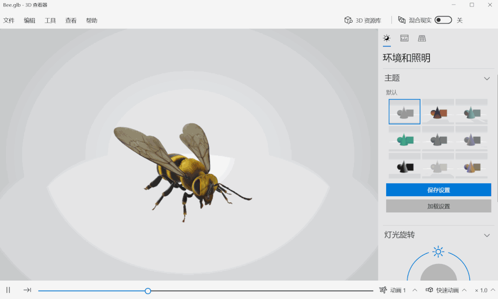
Task: Open the 工具 menu
Action: (50, 21)
